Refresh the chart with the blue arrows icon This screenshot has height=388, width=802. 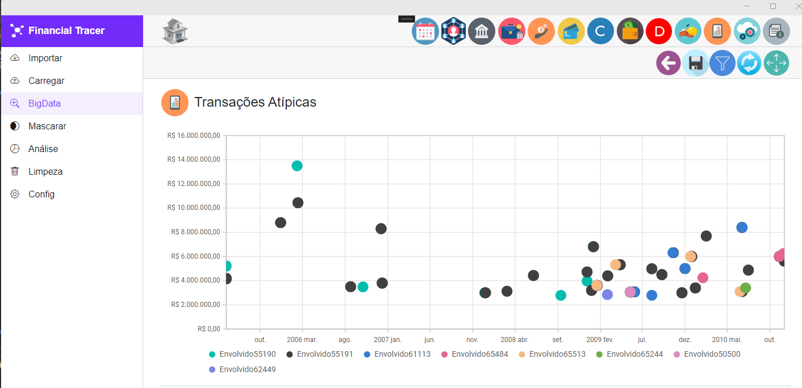[749, 63]
